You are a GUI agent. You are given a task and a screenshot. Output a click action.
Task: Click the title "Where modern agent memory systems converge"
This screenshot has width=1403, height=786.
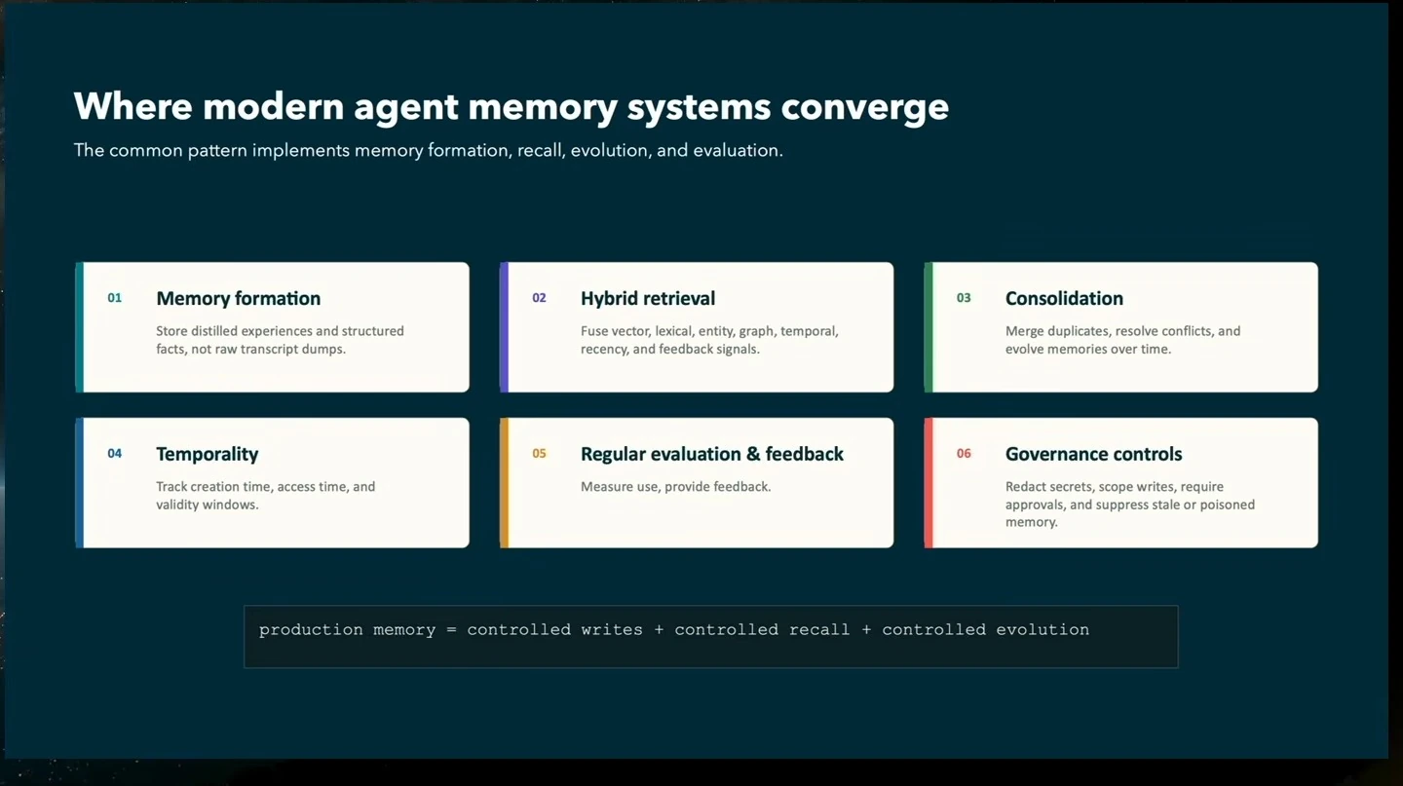[x=512, y=107]
